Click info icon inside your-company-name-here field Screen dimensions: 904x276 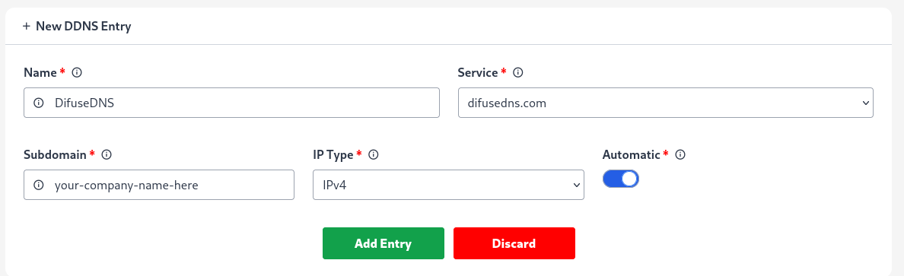point(39,185)
